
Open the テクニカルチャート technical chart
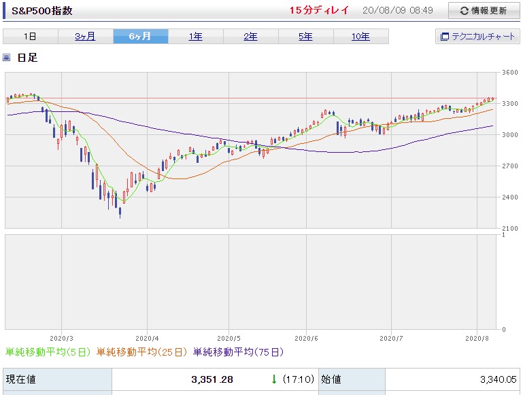point(477,36)
